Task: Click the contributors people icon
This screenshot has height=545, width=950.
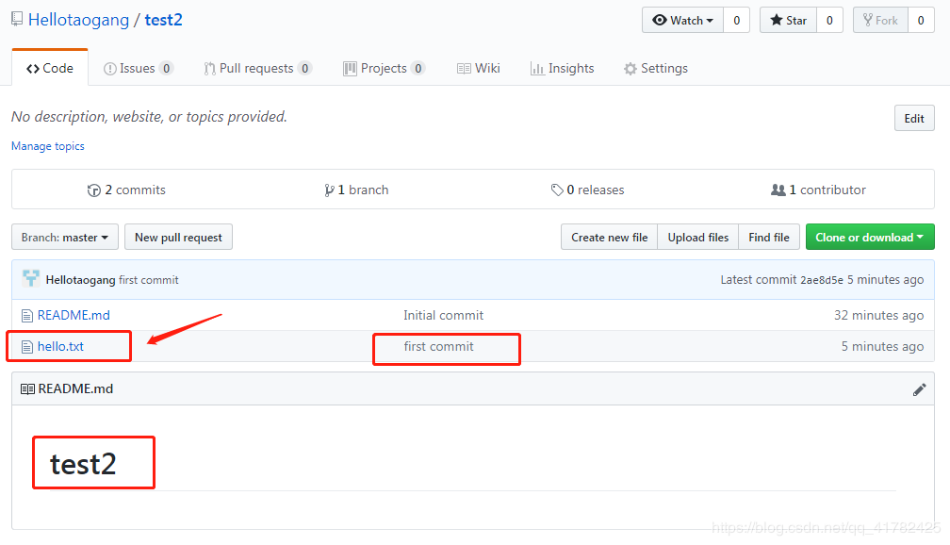Action: coord(778,190)
